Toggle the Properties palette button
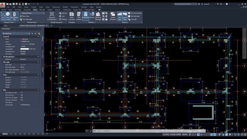 (x=86, y=16)
